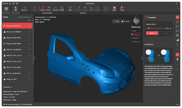This screenshot has width=182, height=108.
Task: Reset Isolation Rate to default
Action: pyautogui.click(x=156, y=24)
